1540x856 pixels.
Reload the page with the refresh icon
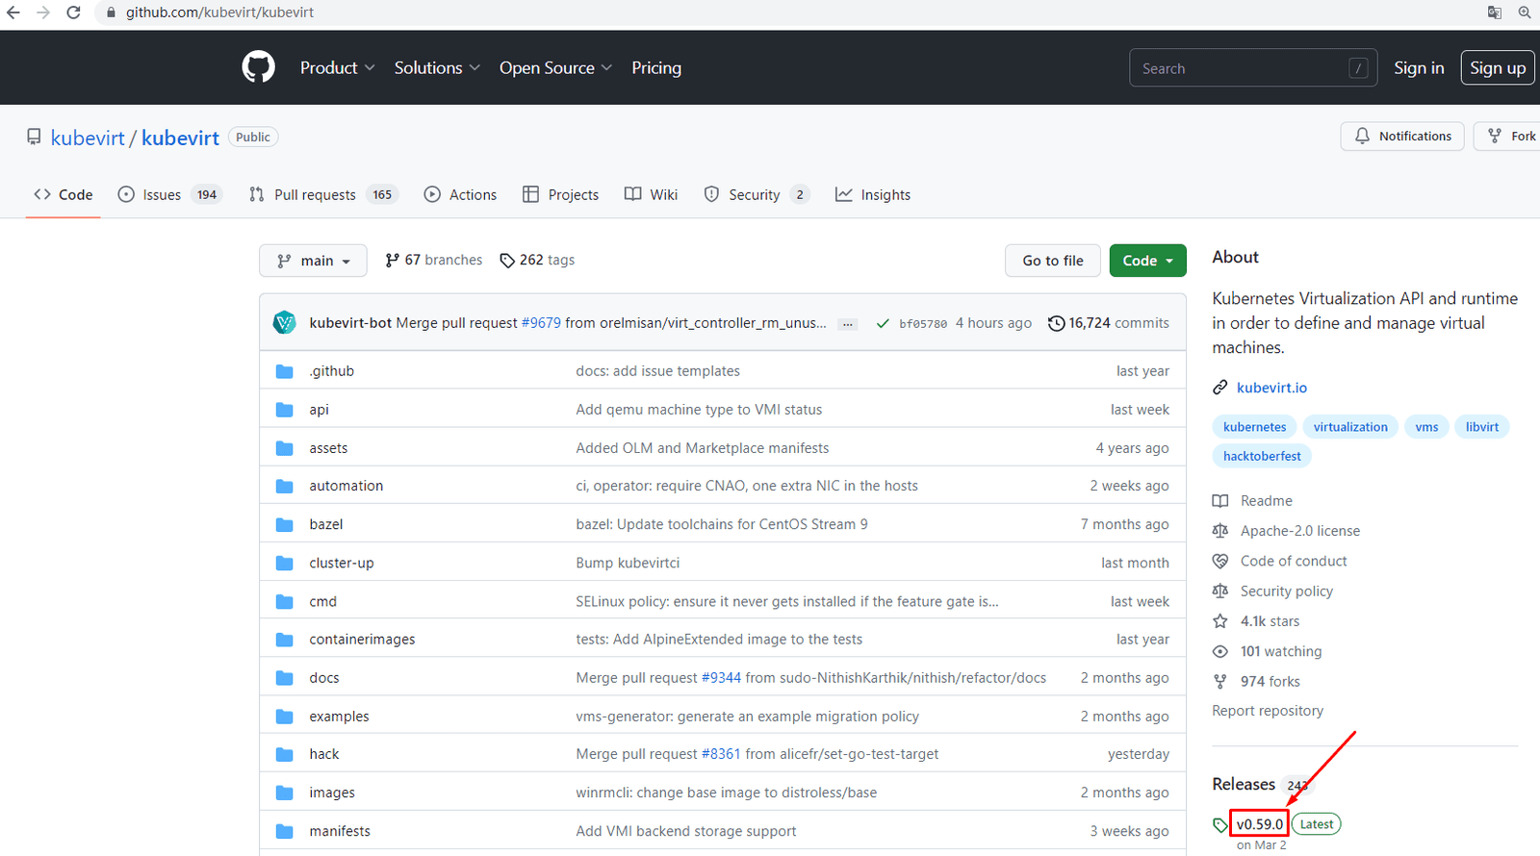[73, 13]
